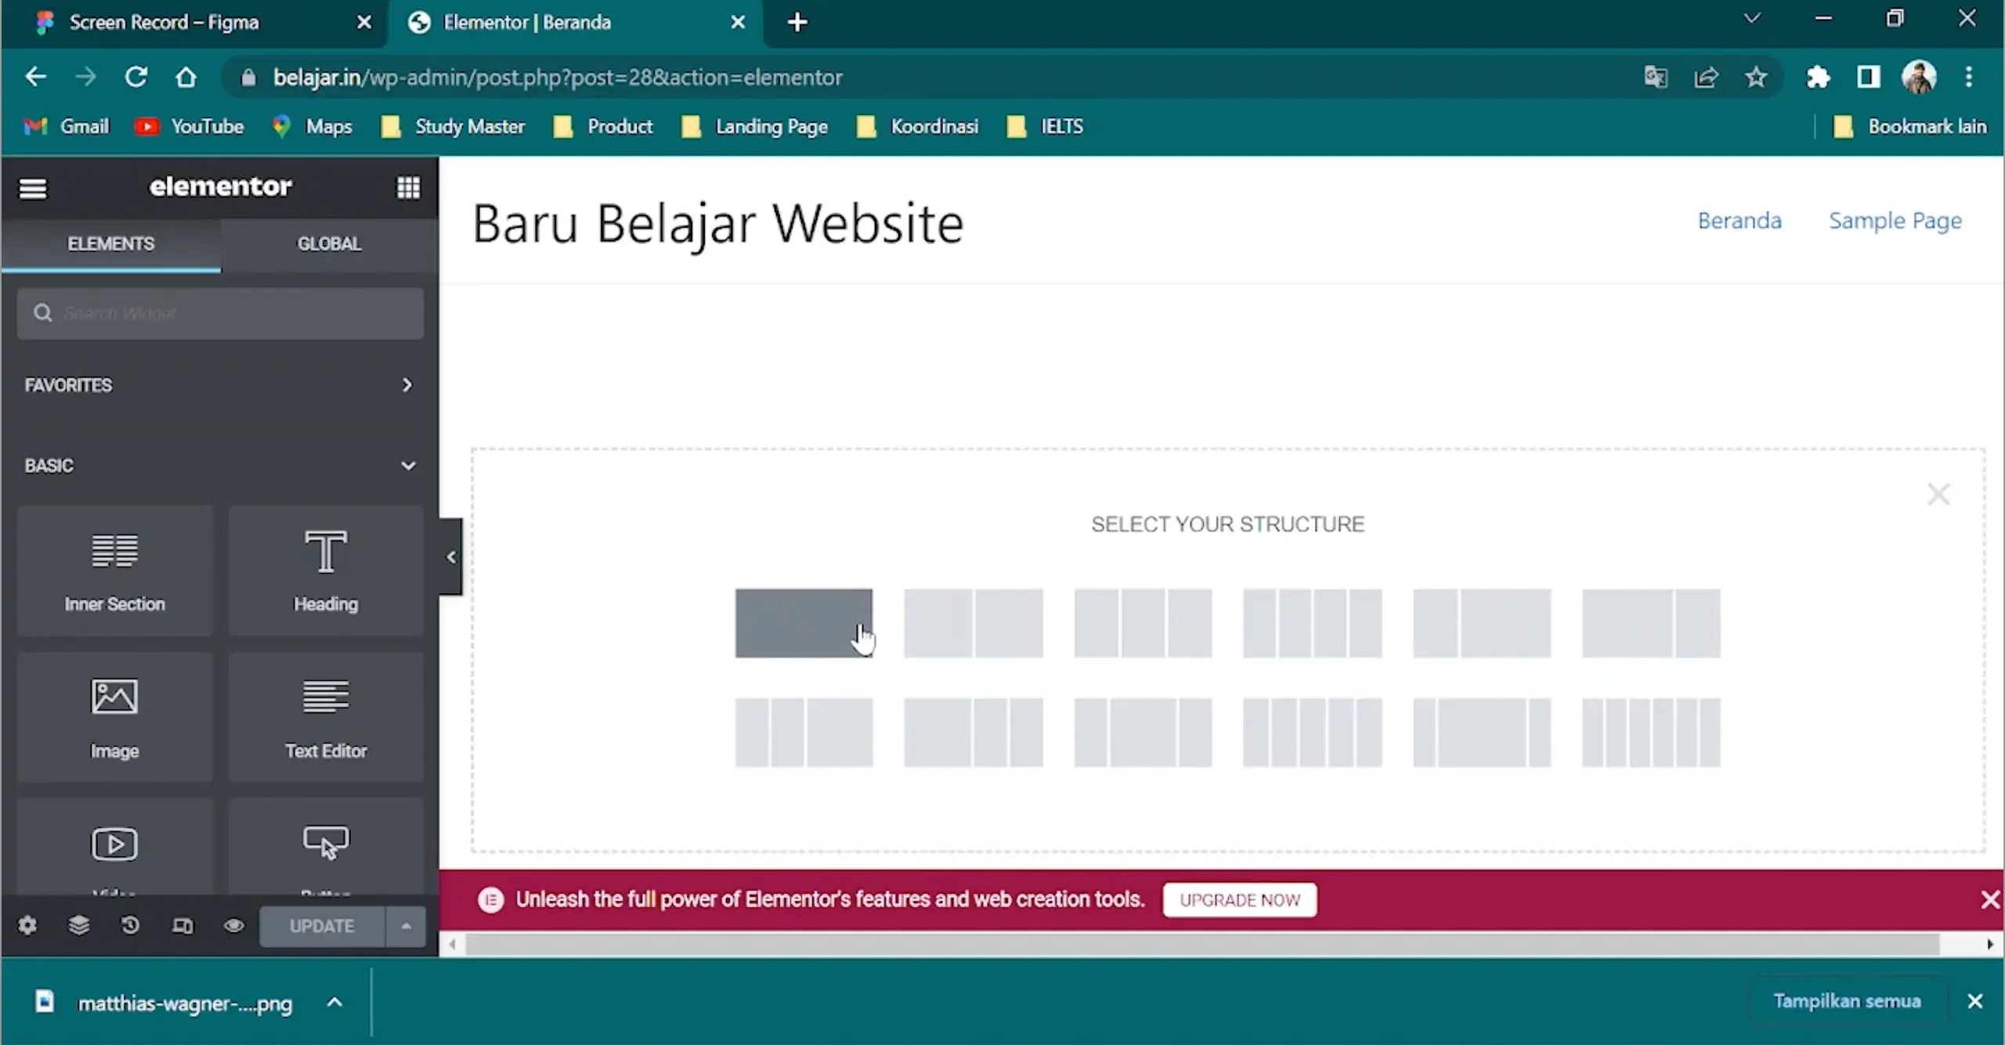Open page settings gear icon
The height and width of the screenshot is (1045, 2005).
[27, 926]
